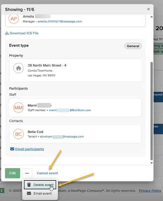
Task: Click the General event type badge
Action: coord(133,46)
